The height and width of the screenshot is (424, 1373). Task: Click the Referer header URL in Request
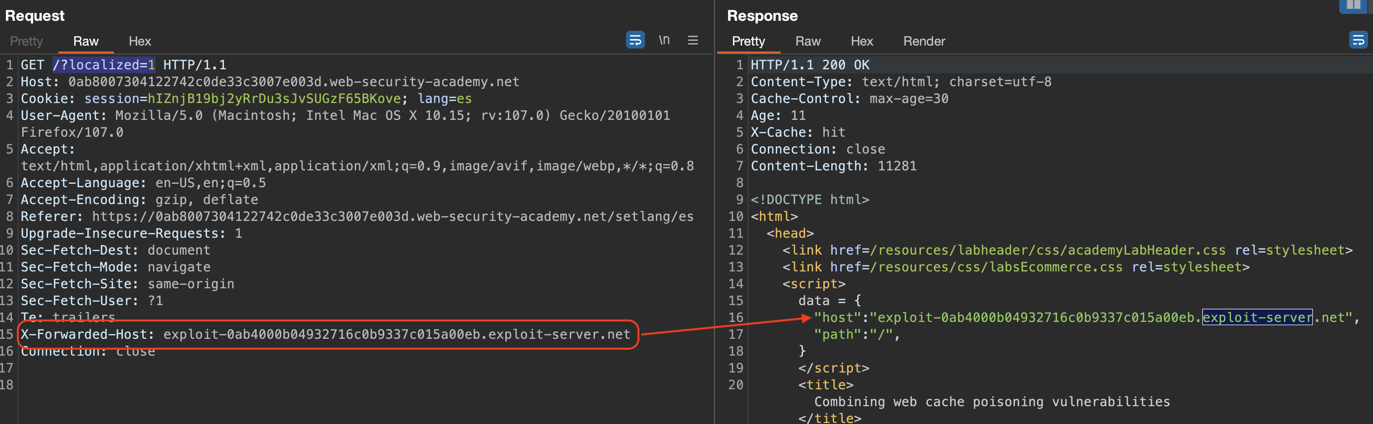click(x=392, y=216)
